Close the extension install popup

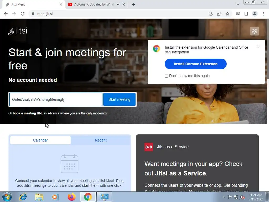(258, 47)
